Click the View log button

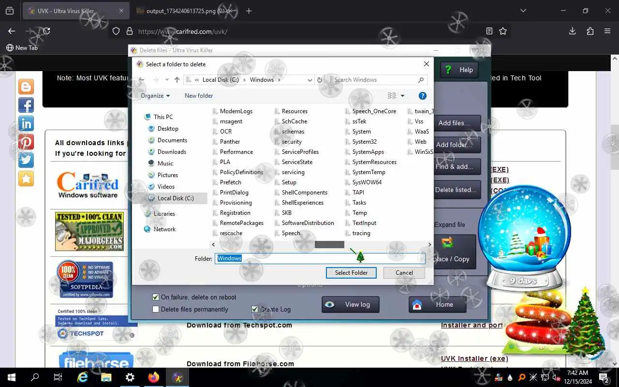point(351,304)
